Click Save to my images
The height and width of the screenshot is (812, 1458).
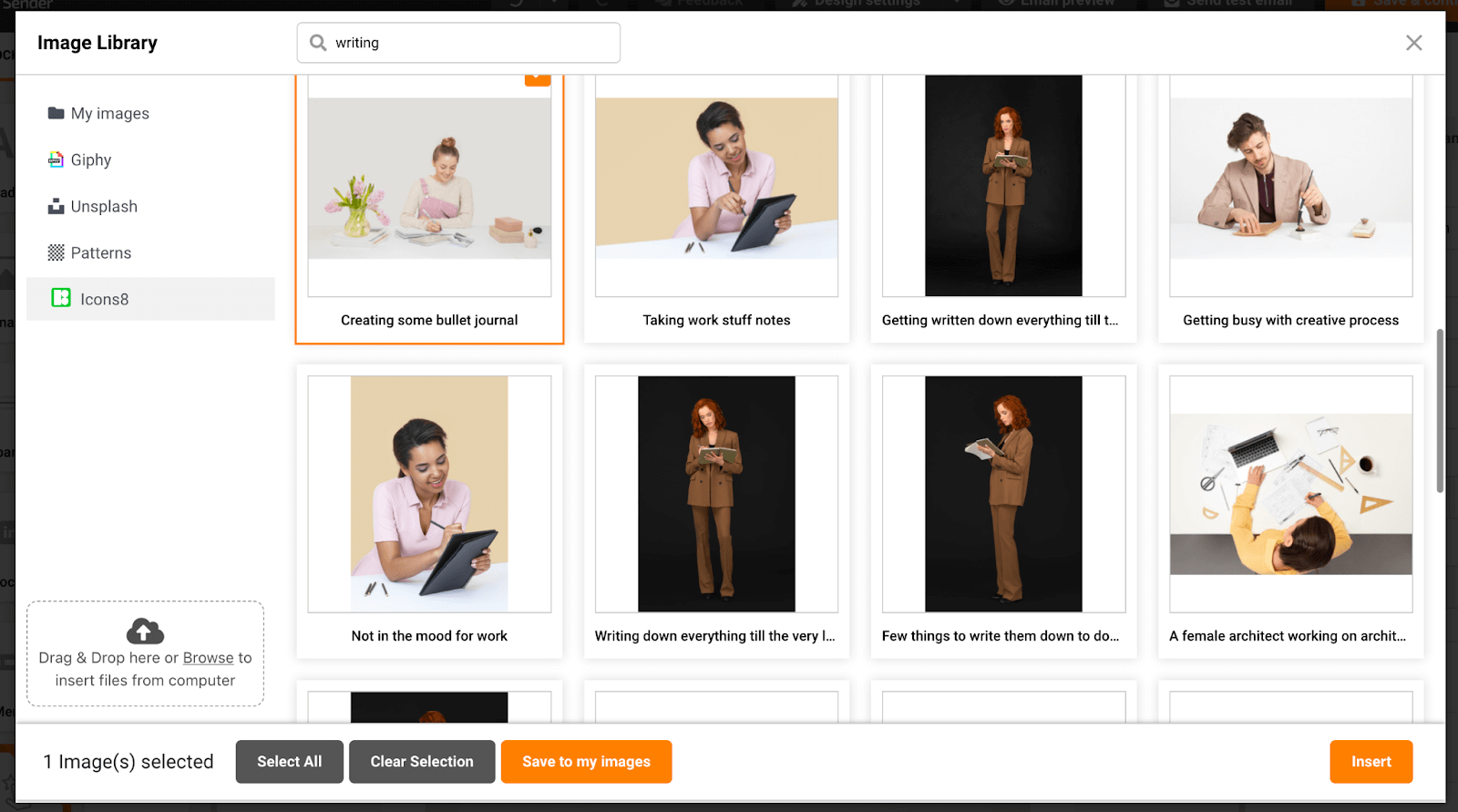coord(586,762)
